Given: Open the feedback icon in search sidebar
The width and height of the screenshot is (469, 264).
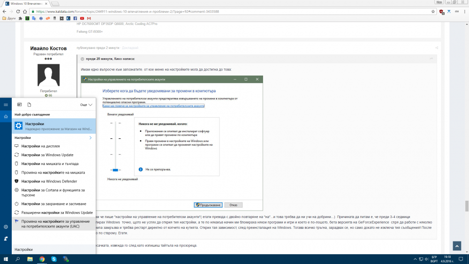Looking at the screenshot, I should 6,239.
